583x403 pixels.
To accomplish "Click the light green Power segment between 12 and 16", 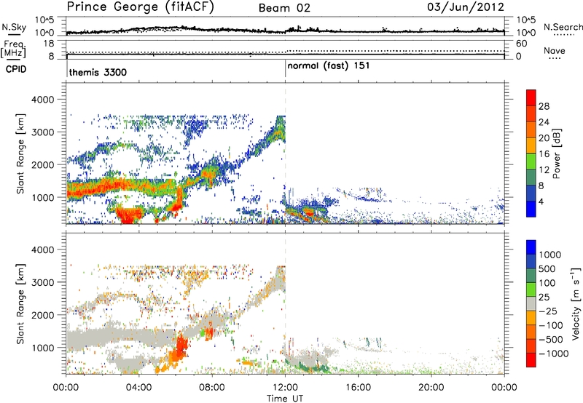I will [x=531, y=161].
